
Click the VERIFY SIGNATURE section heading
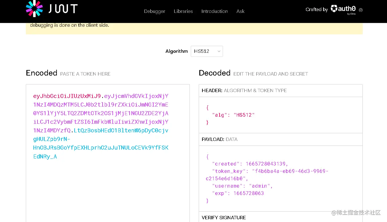click(224, 217)
